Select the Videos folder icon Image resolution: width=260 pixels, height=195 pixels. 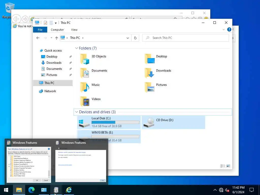tap(85, 102)
